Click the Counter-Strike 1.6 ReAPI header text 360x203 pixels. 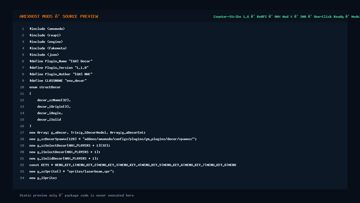(x=287, y=17)
